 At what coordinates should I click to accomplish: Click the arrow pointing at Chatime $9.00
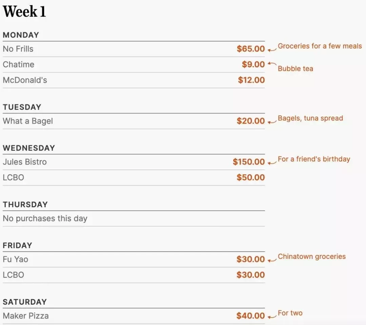tap(272, 63)
